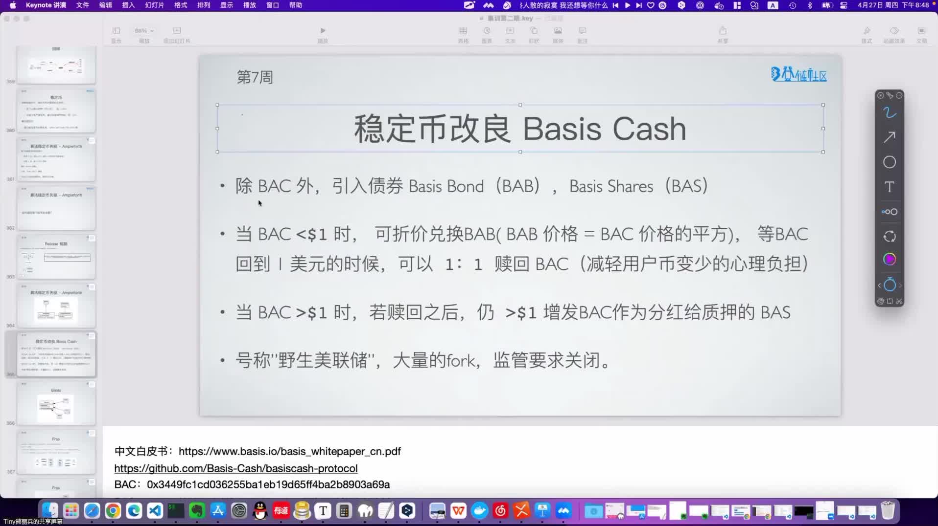
Task: Click the left chevron beside the timer icon
Action: pyautogui.click(x=879, y=285)
